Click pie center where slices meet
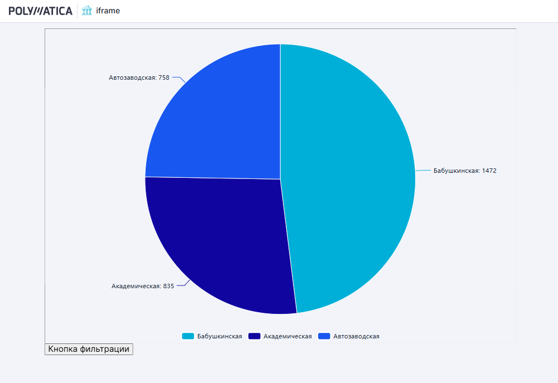 [280, 179]
